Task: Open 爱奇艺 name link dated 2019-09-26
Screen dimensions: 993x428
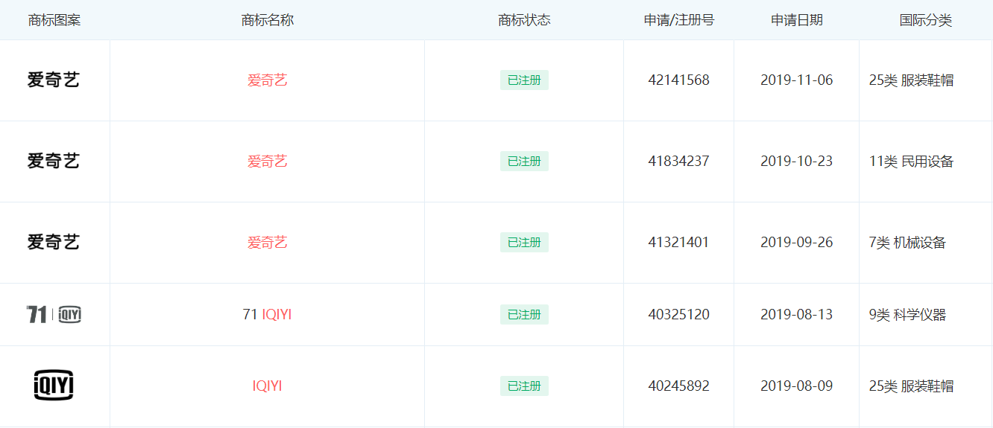Action: pos(267,243)
